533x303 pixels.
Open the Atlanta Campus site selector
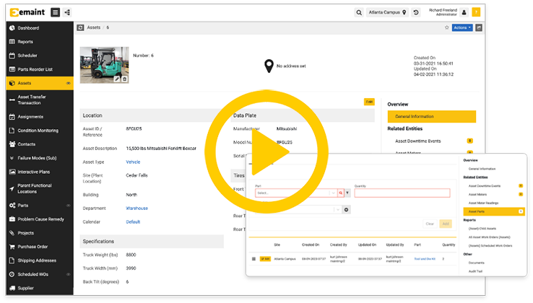387,12
